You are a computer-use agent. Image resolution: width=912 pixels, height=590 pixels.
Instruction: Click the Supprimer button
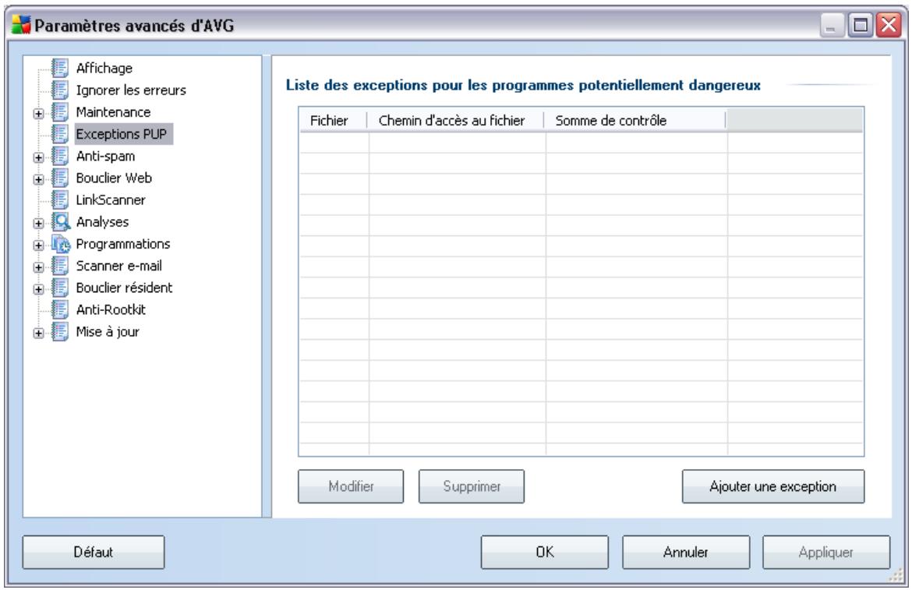[472, 486]
